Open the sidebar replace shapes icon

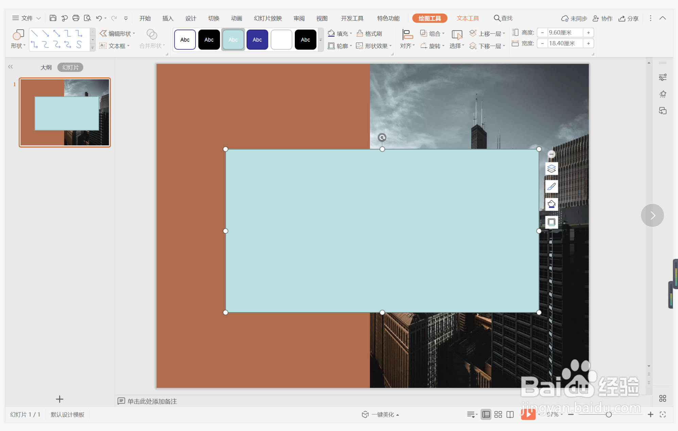[662, 111]
